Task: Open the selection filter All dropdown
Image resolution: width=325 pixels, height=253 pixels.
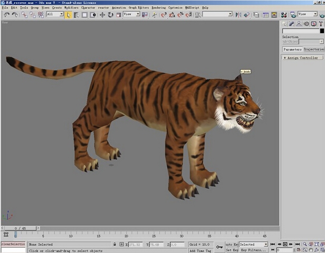Action: [55, 14]
